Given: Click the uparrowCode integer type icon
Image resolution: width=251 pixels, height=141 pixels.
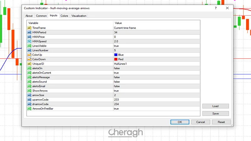Looking at the screenshot, I should 29,100.
